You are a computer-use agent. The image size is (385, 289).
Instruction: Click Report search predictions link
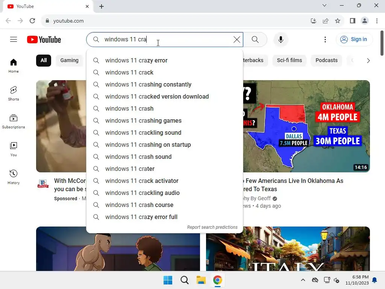click(x=212, y=227)
